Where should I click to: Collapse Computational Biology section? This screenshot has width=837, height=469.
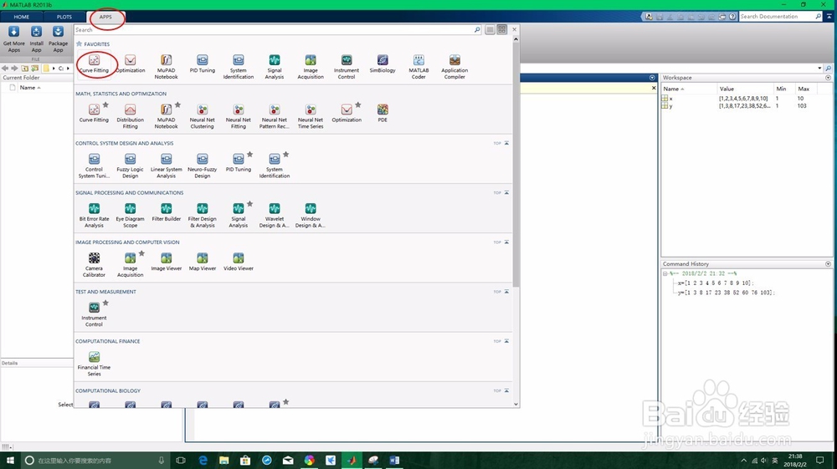[506, 390]
